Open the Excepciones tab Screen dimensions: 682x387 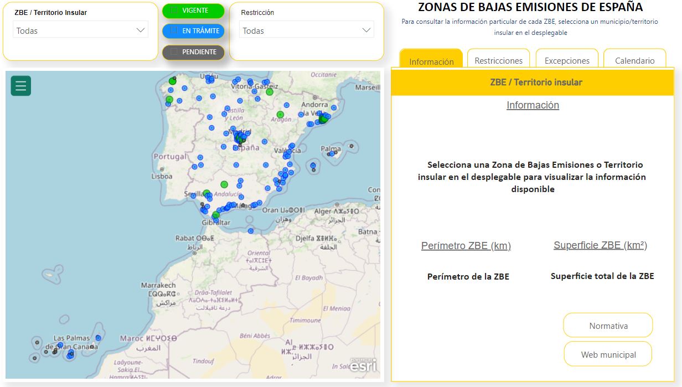tap(567, 60)
